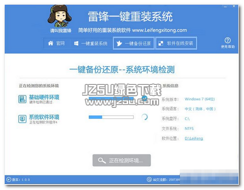Click the version icon in status bar
Image resolution: width=244 pixels, height=190 pixels.
9,179
